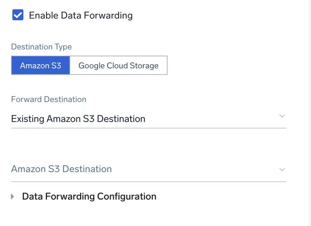Expand the Data Forwarding Configuration section
The width and height of the screenshot is (311, 226).
point(89,196)
